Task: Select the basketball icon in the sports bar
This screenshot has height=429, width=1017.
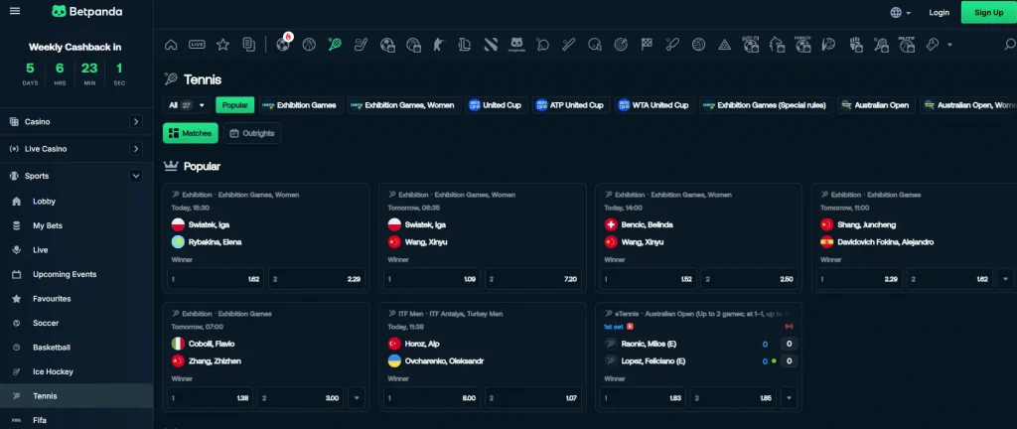Action: [x=309, y=45]
